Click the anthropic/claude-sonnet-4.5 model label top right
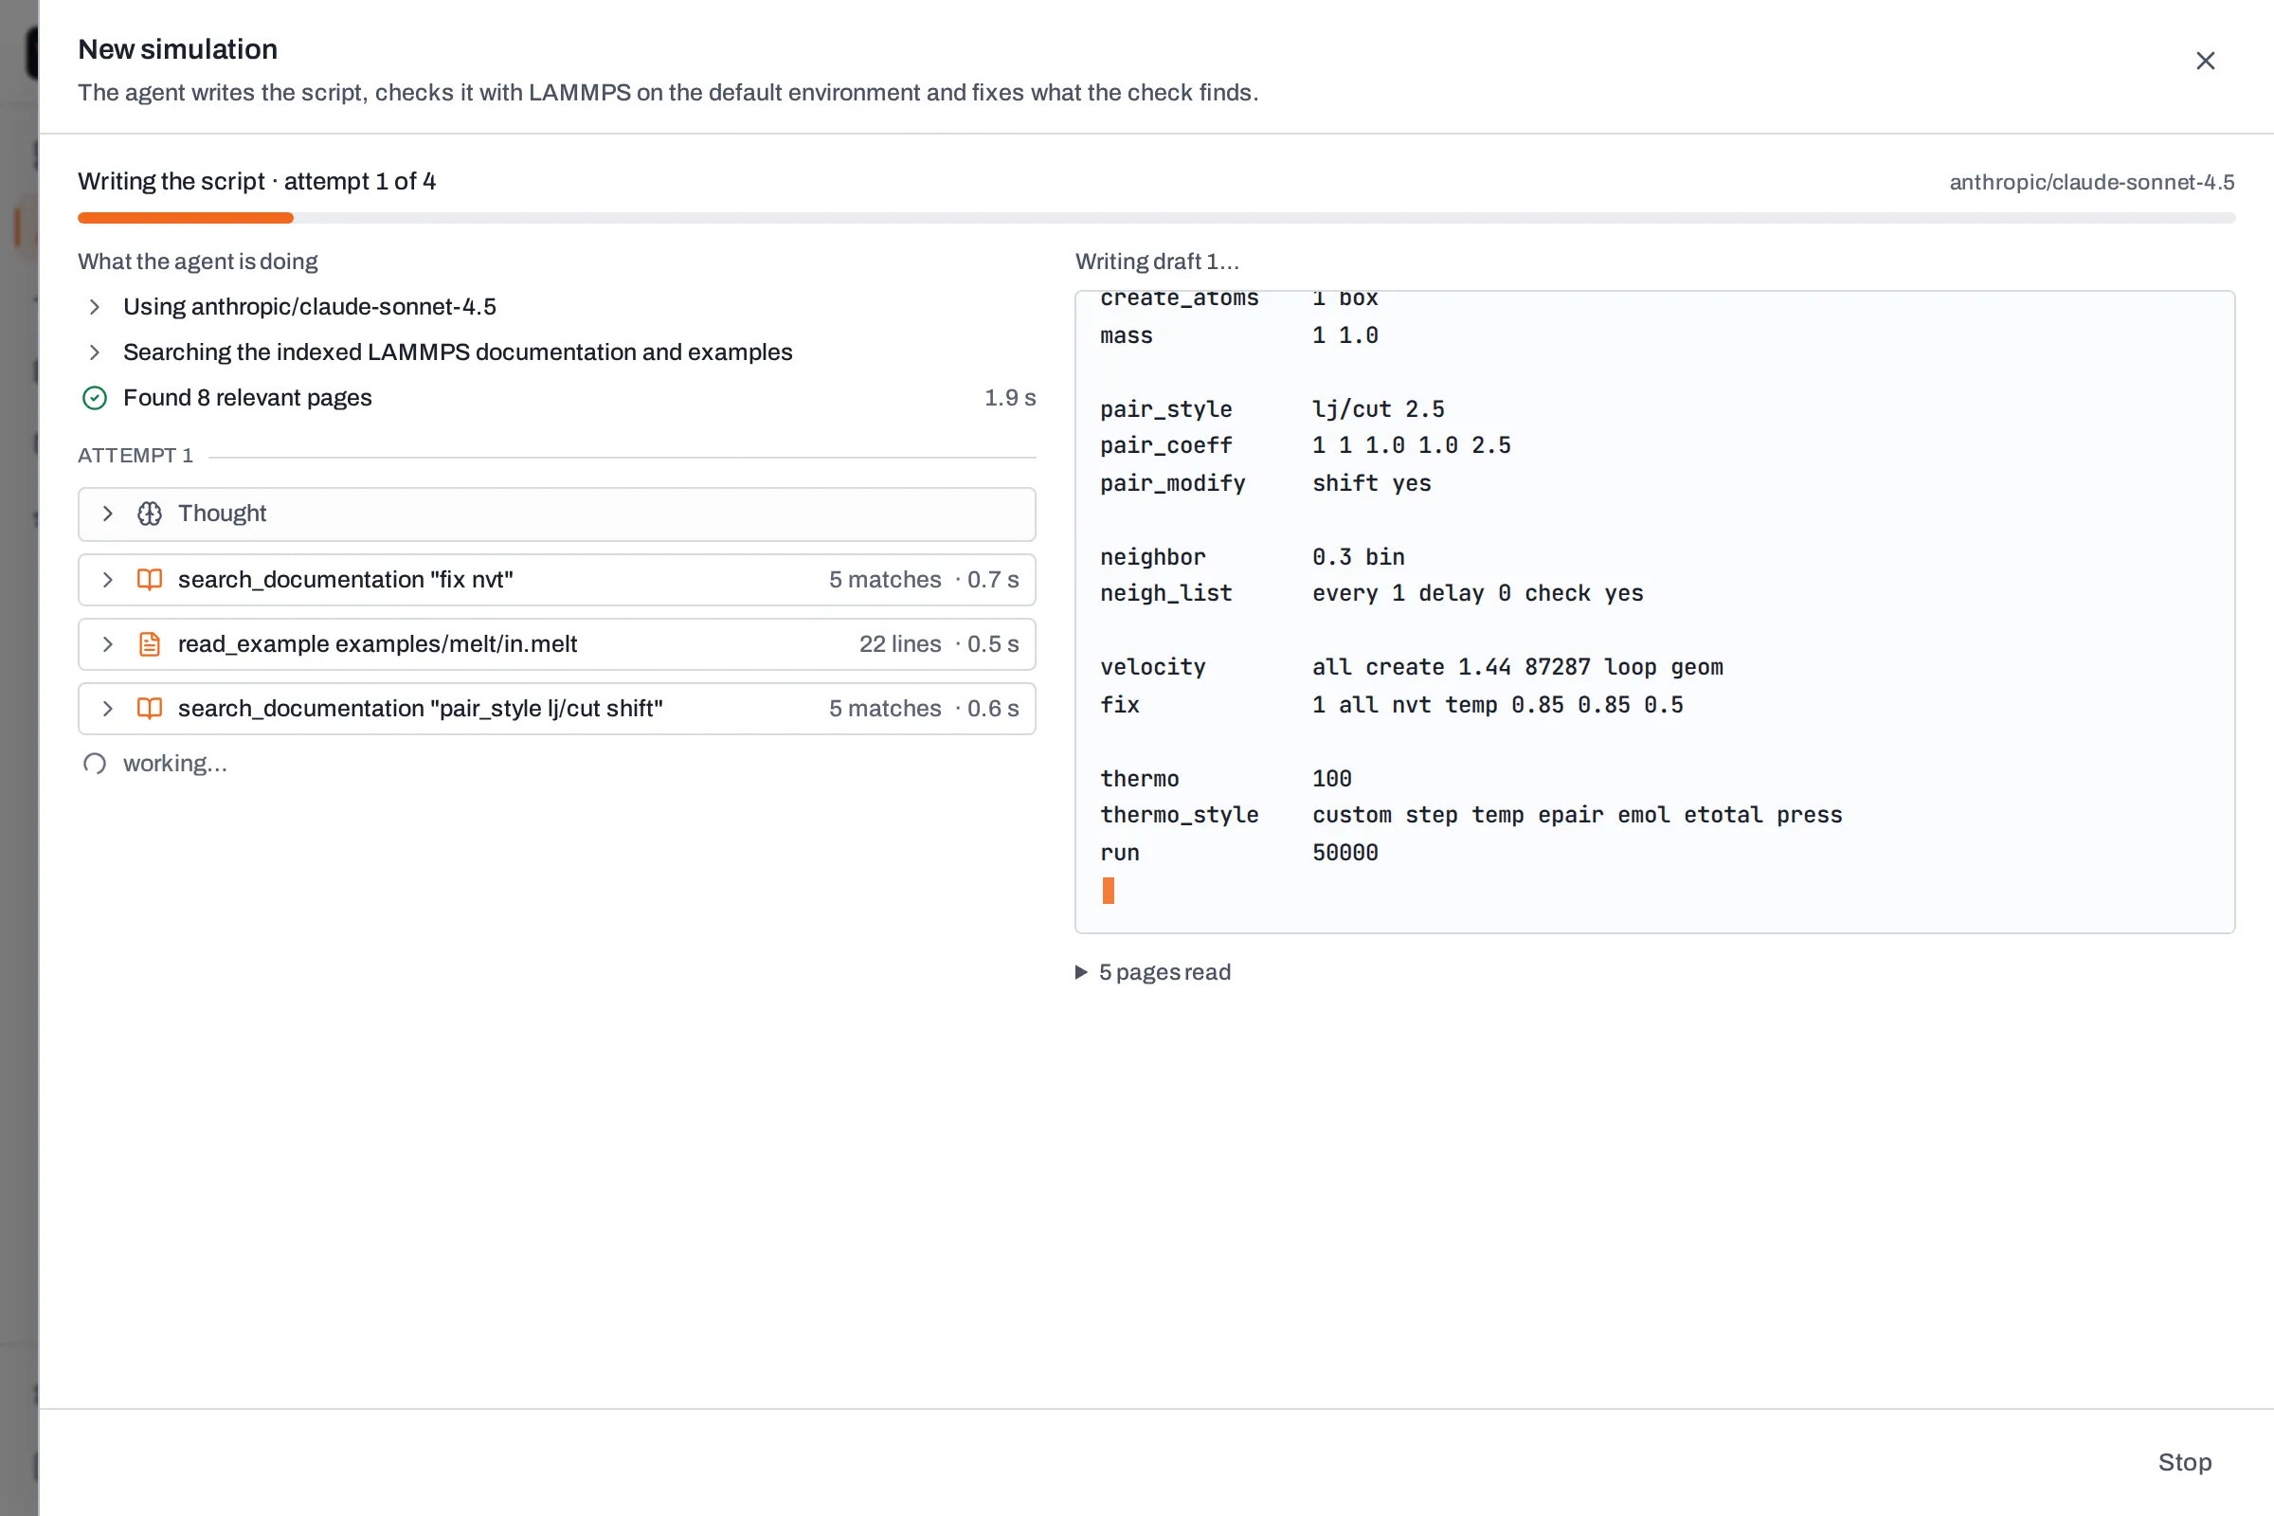Screen dimensions: 2274x1516 point(2091,182)
